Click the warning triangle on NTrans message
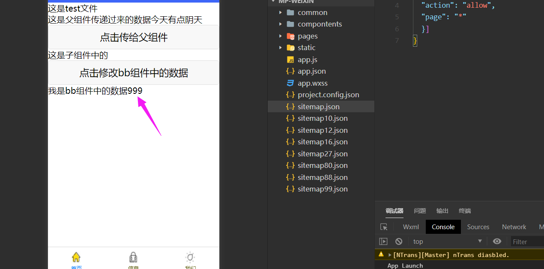Viewport: 544px width, 269px height. tap(381, 254)
